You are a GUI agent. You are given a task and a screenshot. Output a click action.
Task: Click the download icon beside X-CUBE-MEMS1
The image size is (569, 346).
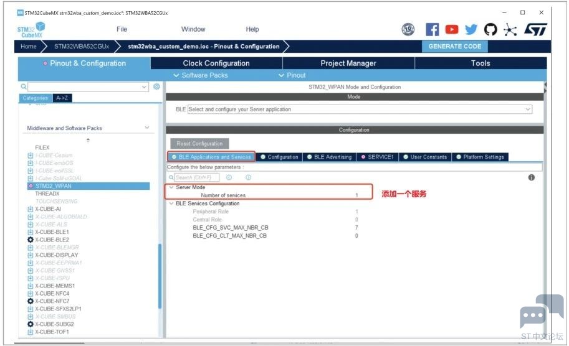31,286
